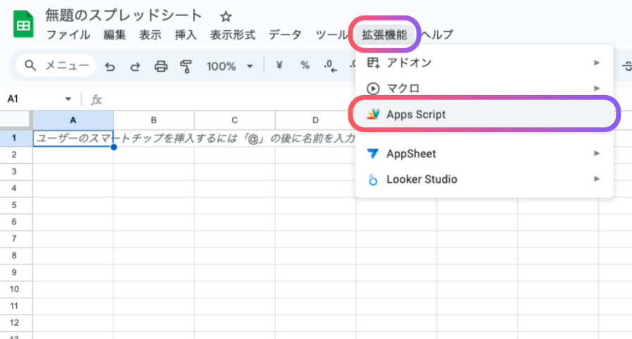Open the データ menu
This screenshot has width=632, height=339.
pyautogui.click(x=285, y=34)
